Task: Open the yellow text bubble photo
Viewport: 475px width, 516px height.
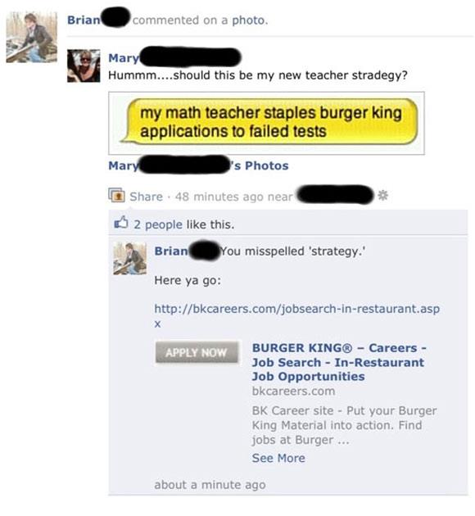Action: (x=266, y=123)
